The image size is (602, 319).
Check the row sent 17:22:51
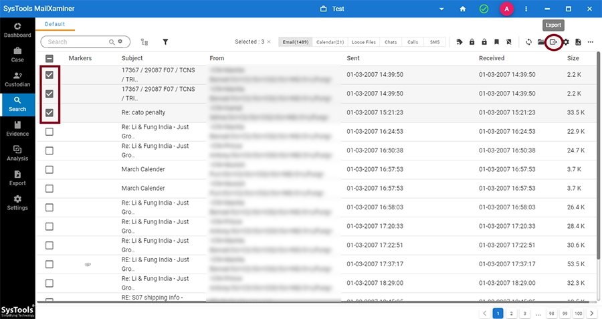(49, 245)
